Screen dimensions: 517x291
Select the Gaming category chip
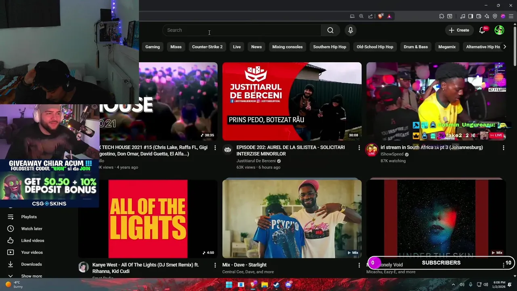click(152, 47)
